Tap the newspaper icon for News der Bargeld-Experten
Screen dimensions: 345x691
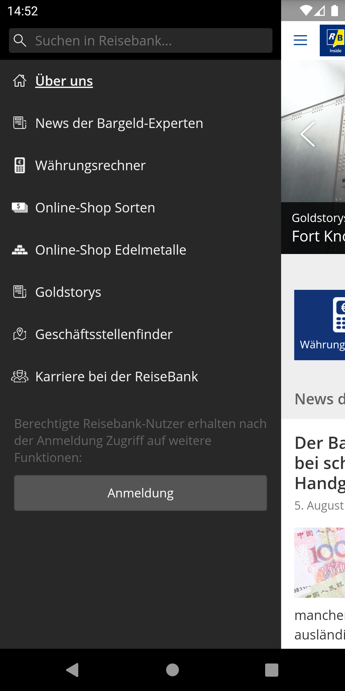point(20,123)
